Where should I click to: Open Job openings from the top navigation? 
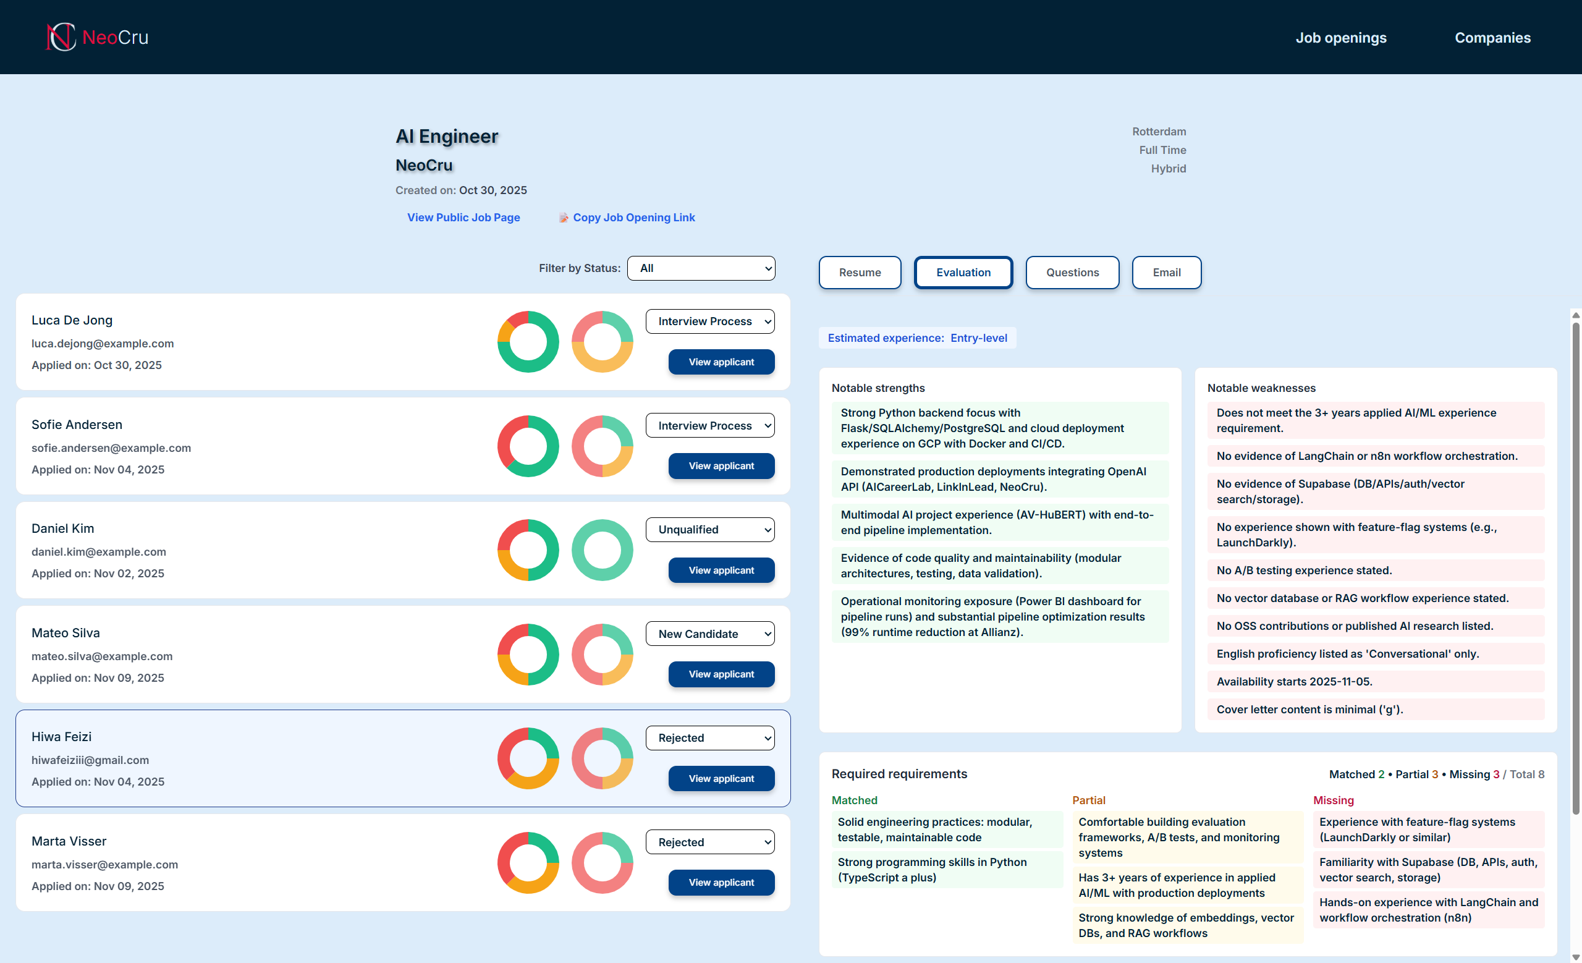tap(1340, 37)
